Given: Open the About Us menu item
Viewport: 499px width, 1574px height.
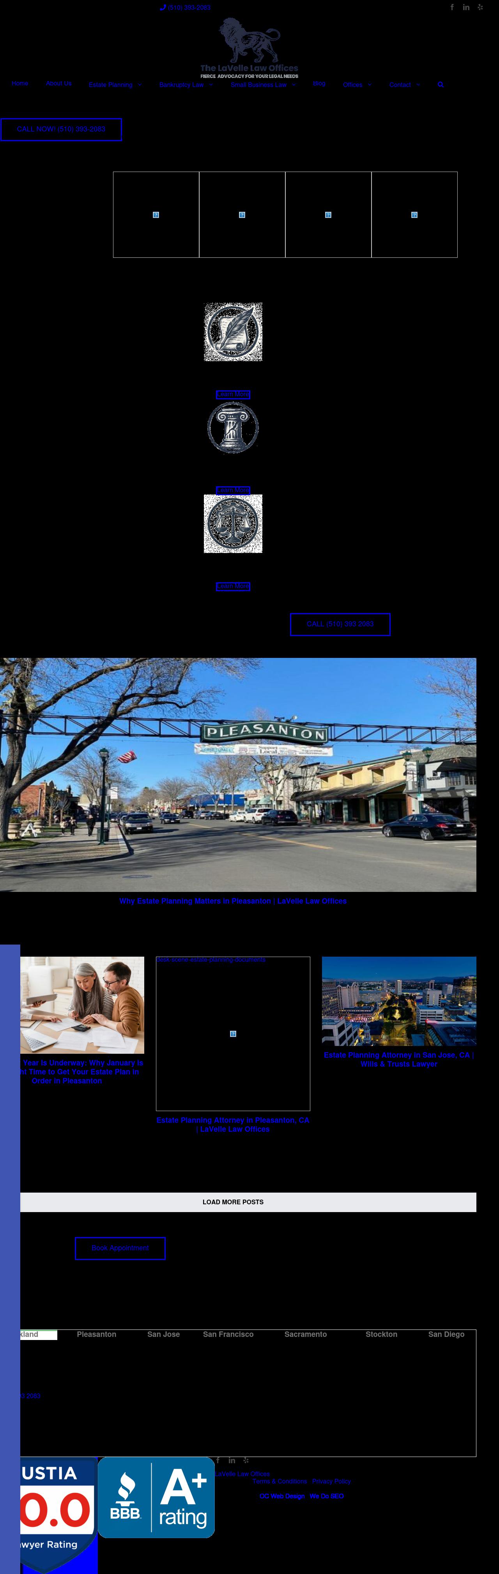Looking at the screenshot, I should 58,83.
